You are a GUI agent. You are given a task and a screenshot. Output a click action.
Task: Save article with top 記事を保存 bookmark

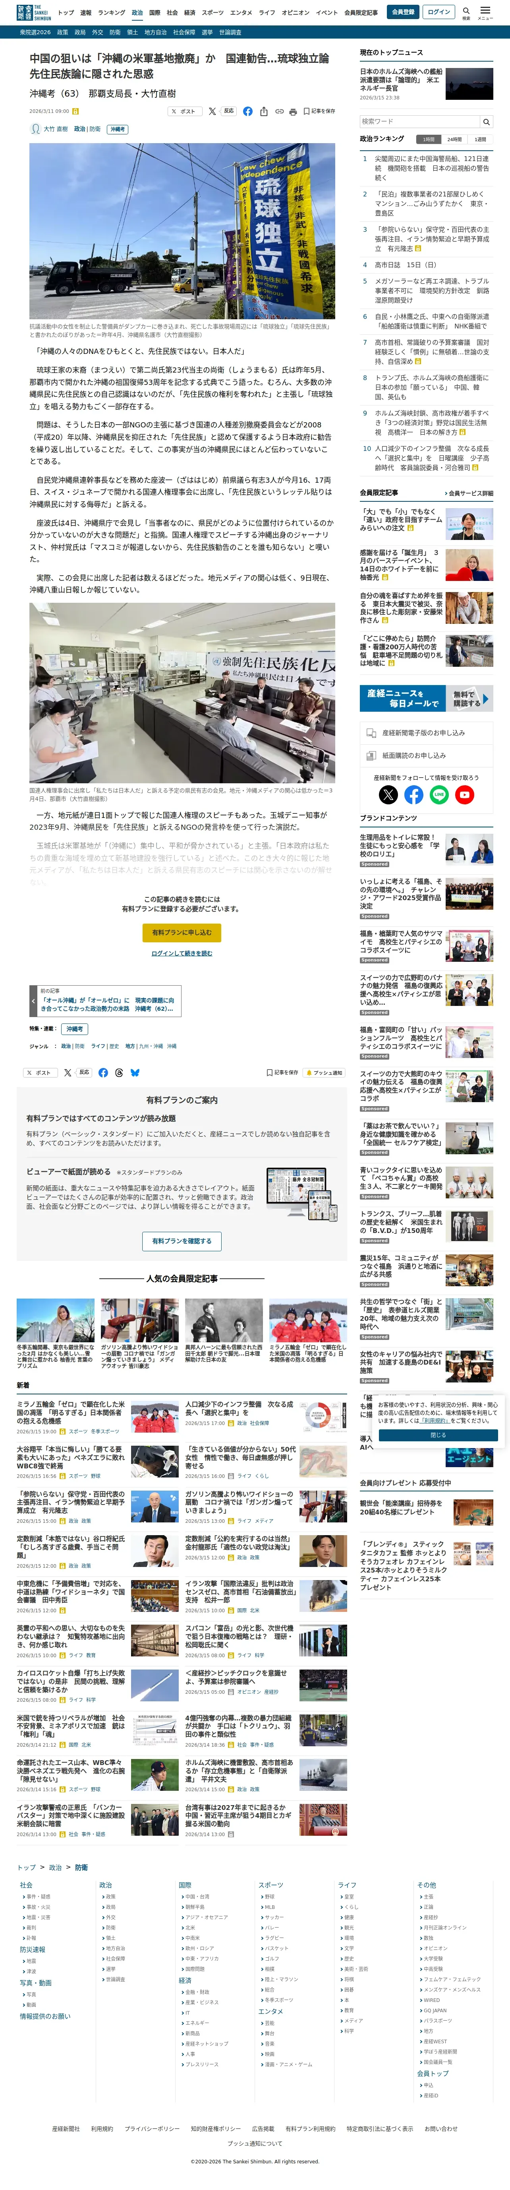click(319, 111)
